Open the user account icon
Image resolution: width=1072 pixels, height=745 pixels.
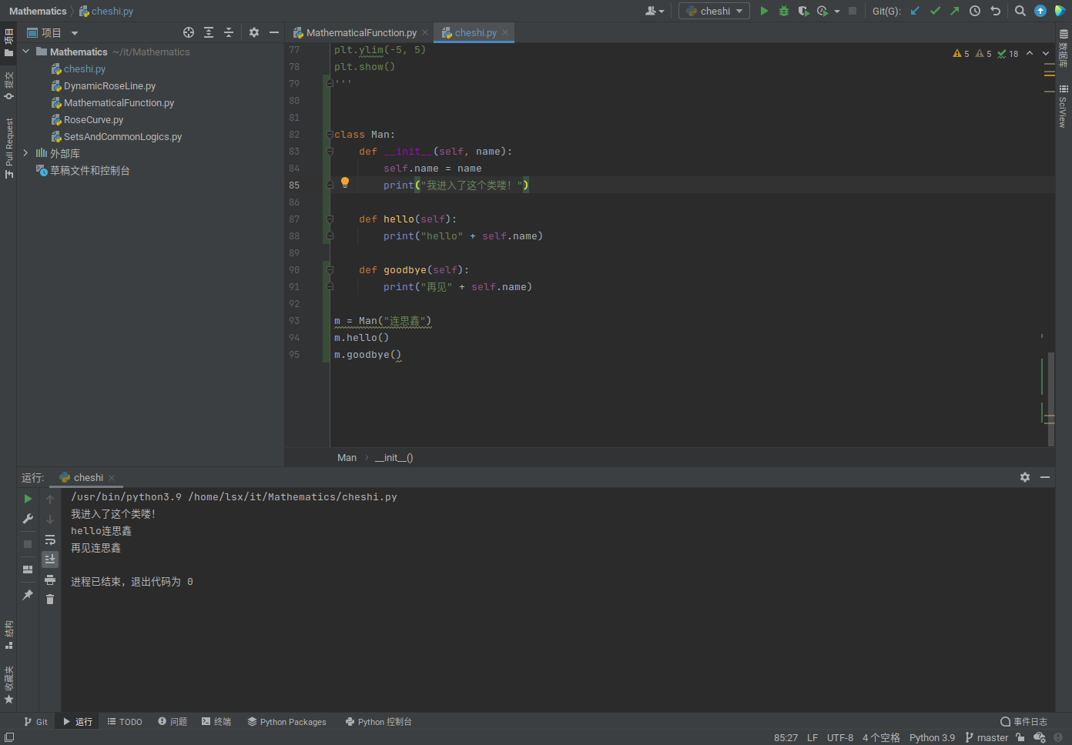pos(655,11)
